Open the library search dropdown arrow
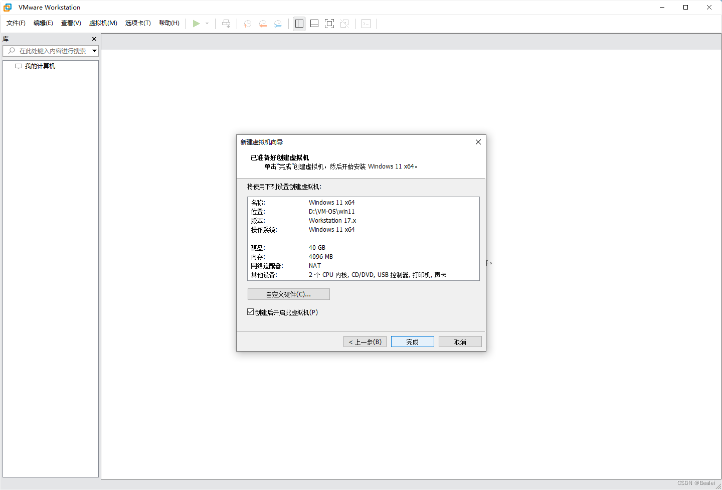722x490 pixels. pos(94,51)
